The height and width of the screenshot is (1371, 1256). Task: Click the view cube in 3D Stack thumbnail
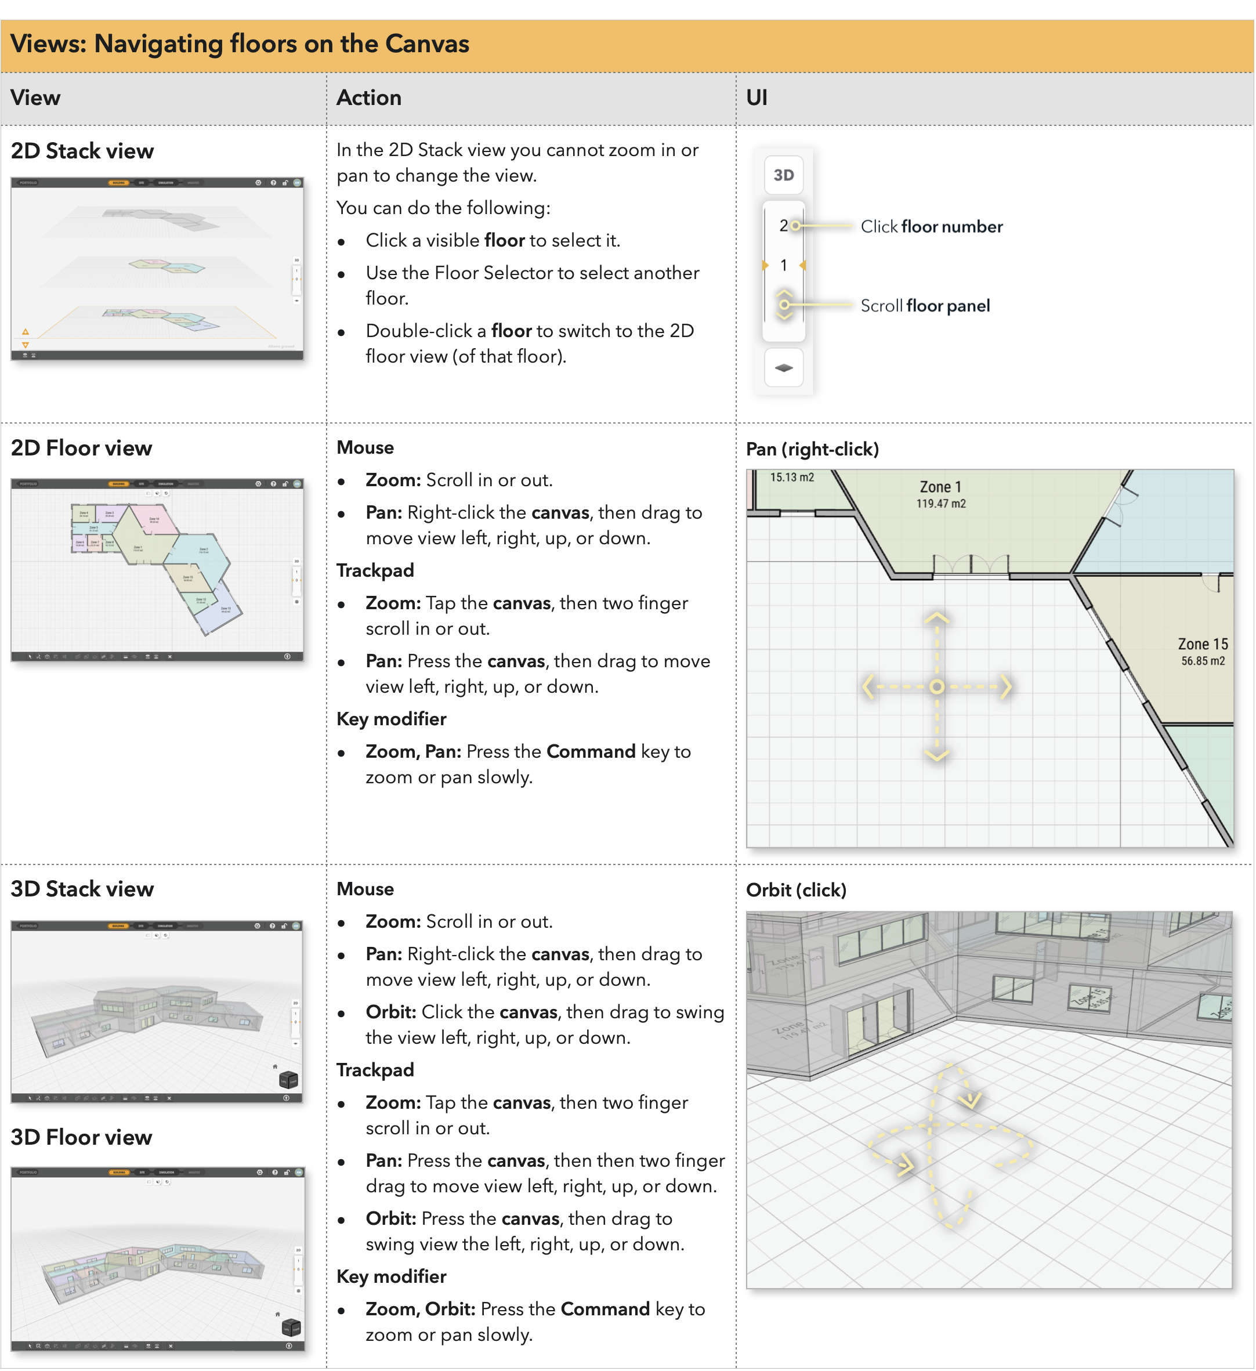coord(288,1079)
